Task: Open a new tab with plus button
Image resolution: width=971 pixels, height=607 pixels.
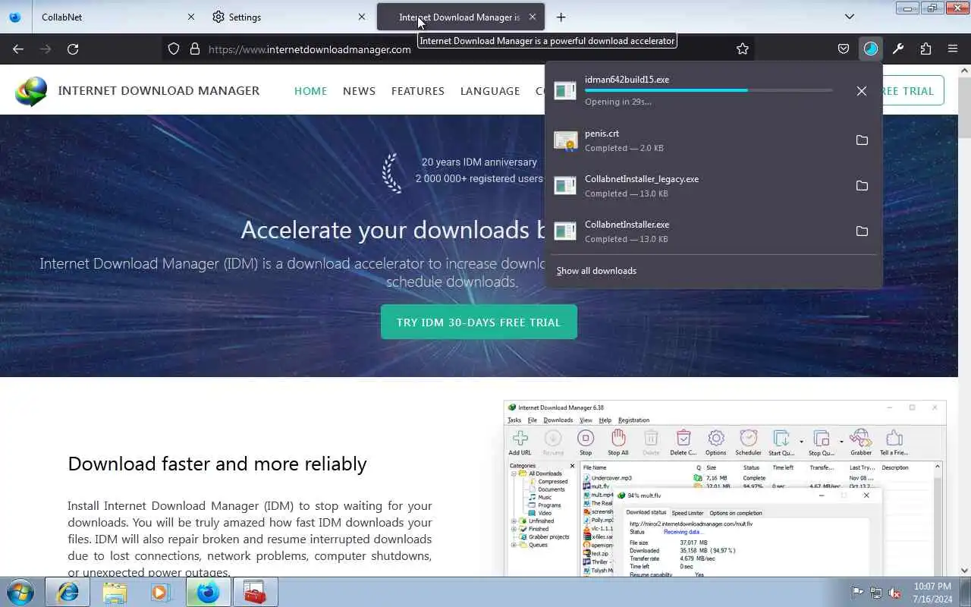Action: click(561, 17)
